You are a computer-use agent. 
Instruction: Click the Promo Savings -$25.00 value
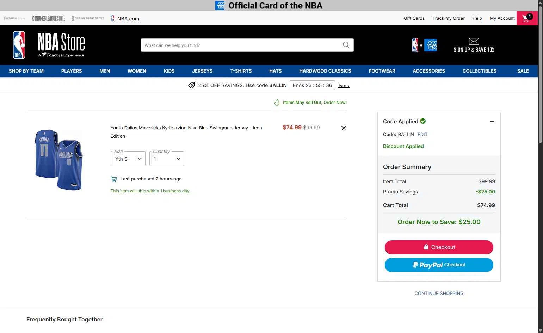tap(485, 192)
